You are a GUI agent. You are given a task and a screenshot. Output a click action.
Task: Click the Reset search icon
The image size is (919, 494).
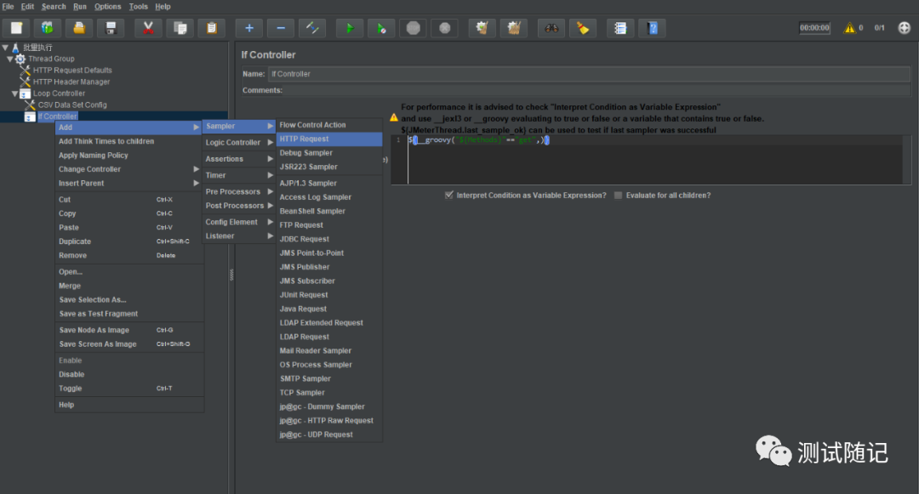pos(583,28)
